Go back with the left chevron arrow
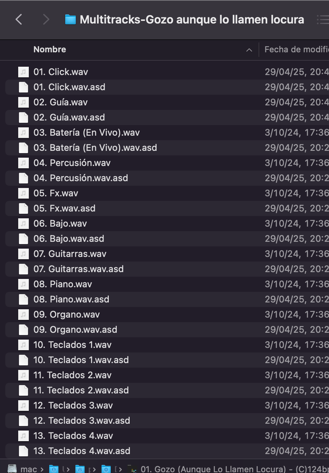 tap(19, 19)
